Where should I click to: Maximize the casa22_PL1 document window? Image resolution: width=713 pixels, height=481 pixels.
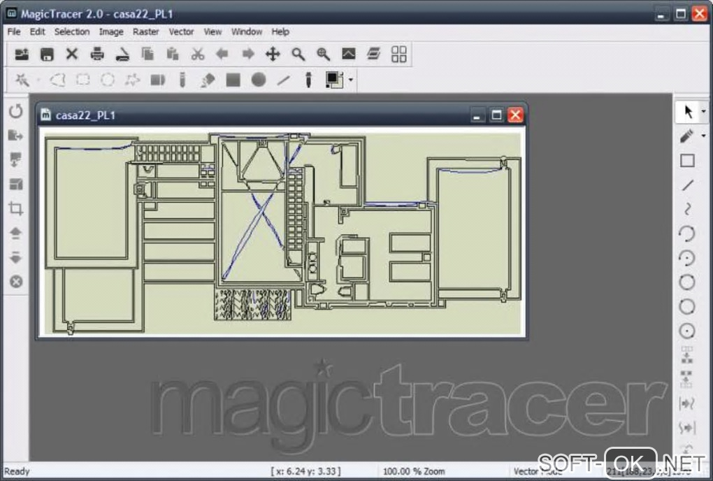pos(496,115)
